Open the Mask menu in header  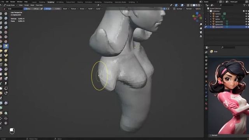(x=32, y=5)
